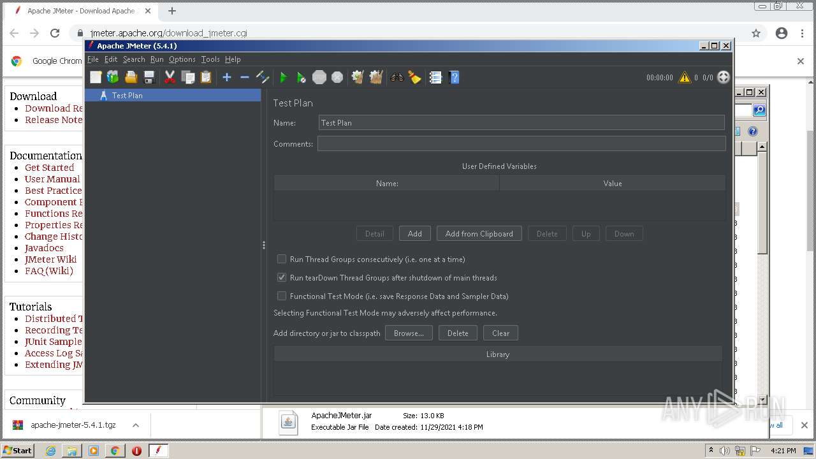Image resolution: width=816 pixels, height=459 pixels.
Task: Enable Functional Test Mode checkbox
Action: (281, 296)
